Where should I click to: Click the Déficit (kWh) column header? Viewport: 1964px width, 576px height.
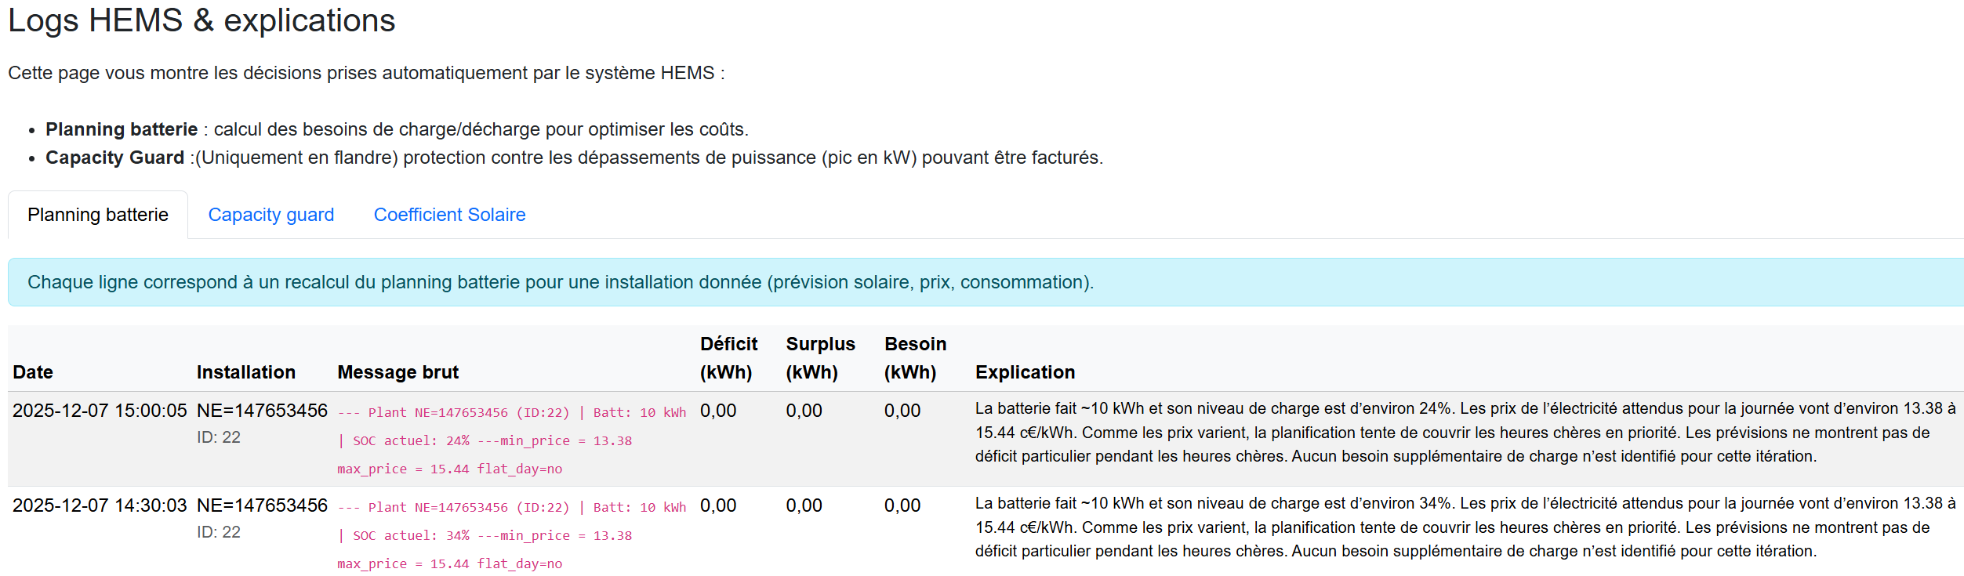728,357
